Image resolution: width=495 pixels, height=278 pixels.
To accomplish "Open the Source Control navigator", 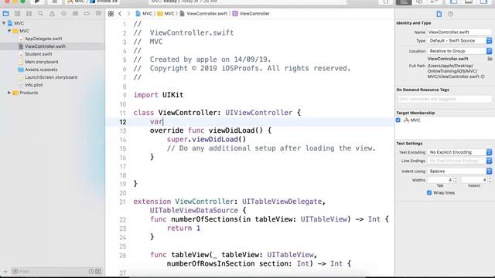I will (x=17, y=14).
